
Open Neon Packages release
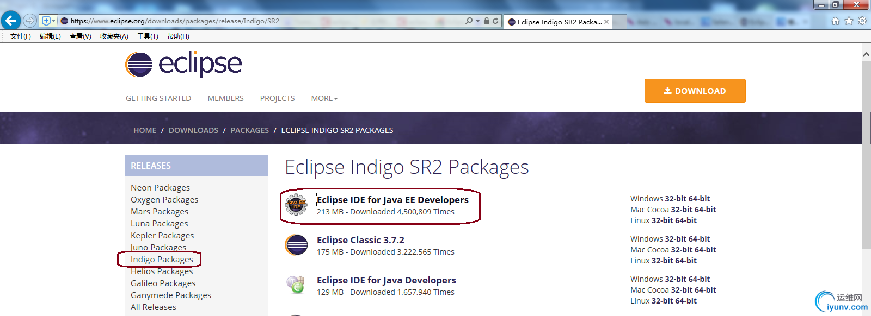[x=160, y=187]
